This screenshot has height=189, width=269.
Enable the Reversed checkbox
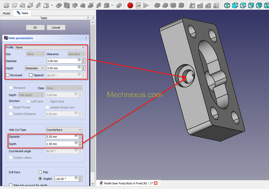tap(7, 75)
